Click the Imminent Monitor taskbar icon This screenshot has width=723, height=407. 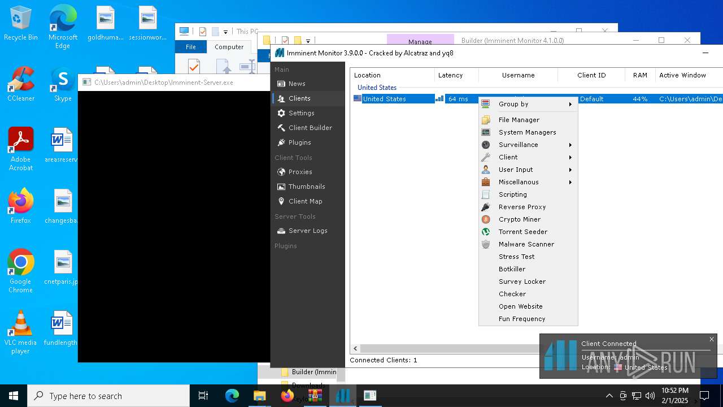343,396
